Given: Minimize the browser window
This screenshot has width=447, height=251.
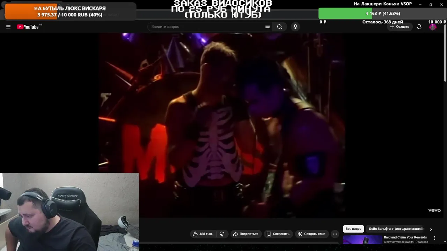Looking at the screenshot, I should click(420, 5).
